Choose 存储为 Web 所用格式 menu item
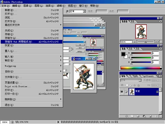The image size is (165, 124). pos(31,42)
